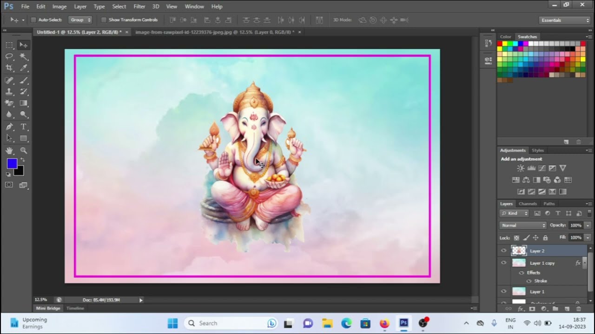Select the Path Selection tool
Viewport: 595px width, 334px height.
point(9,138)
